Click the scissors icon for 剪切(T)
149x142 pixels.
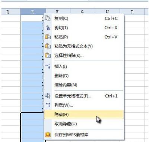pyautogui.click(x=48, y=28)
